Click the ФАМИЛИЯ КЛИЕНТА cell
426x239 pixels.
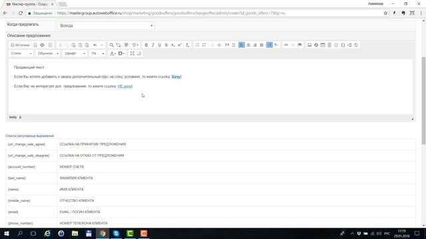(x=236, y=178)
